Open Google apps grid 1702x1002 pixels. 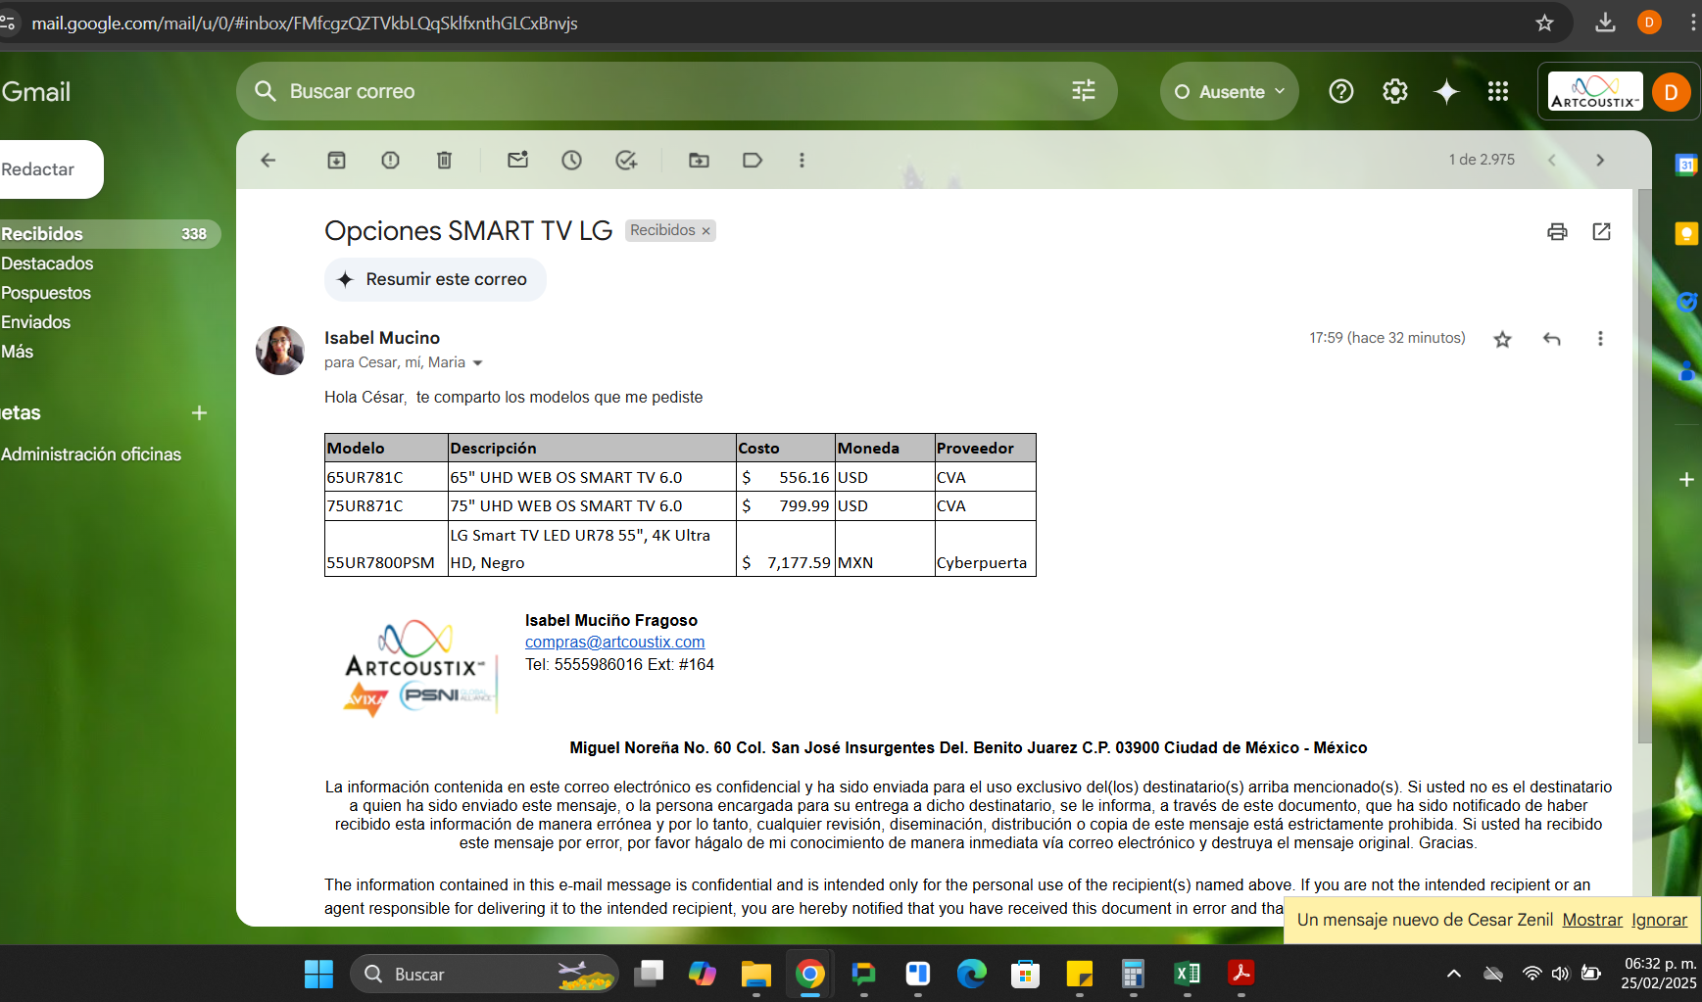point(1497,91)
